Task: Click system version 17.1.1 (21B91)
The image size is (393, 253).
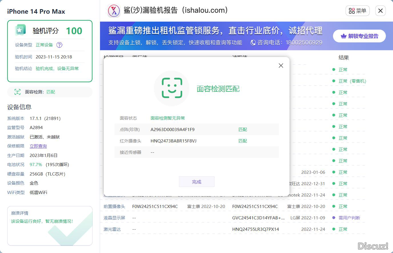Action: pyautogui.click(x=45, y=118)
